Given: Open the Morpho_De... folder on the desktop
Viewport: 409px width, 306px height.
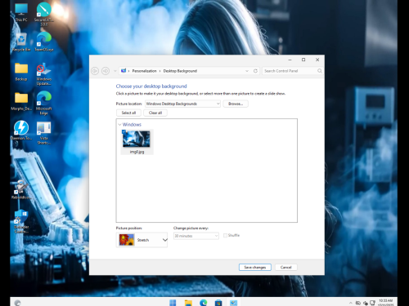Looking at the screenshot, I should tap(21, 101).
